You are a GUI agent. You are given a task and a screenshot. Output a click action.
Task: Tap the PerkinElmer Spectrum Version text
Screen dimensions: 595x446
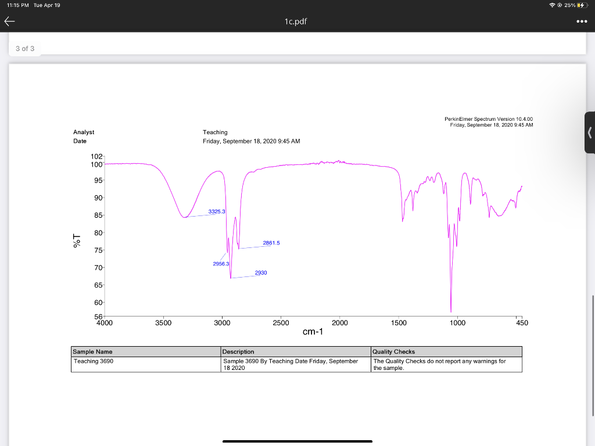point(489,119)
